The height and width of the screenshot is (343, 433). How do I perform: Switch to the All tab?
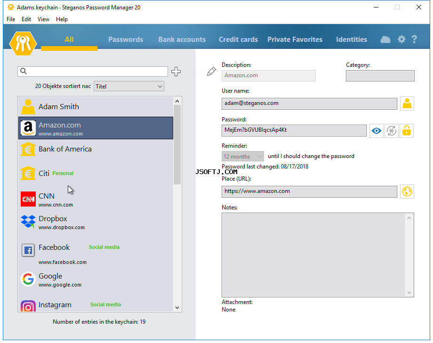coord(69,40)
